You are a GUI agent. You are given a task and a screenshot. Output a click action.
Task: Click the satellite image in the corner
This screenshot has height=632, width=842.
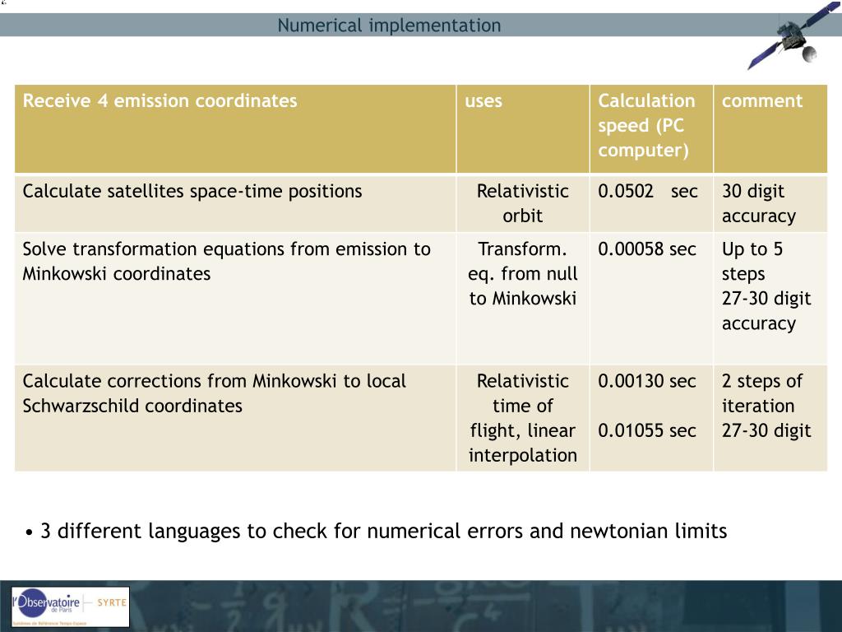click(x=793, y=35)
